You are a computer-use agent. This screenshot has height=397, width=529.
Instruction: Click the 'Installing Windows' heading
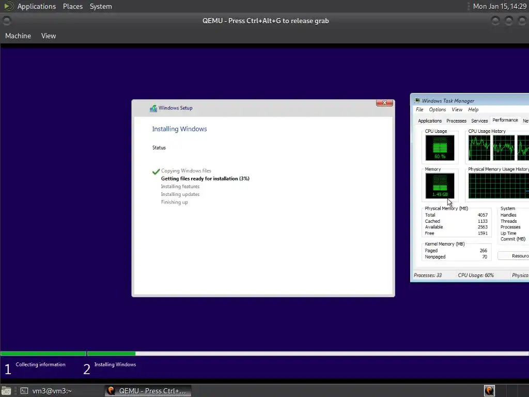pyautogui.click(x=179, y=129)
